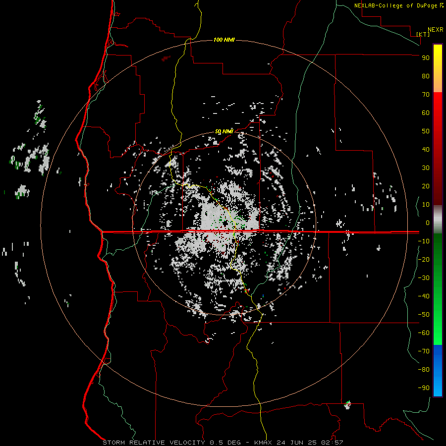Select the positive 20 knot scale value
This screenshot has width=446, height=446.
[426, 186]
